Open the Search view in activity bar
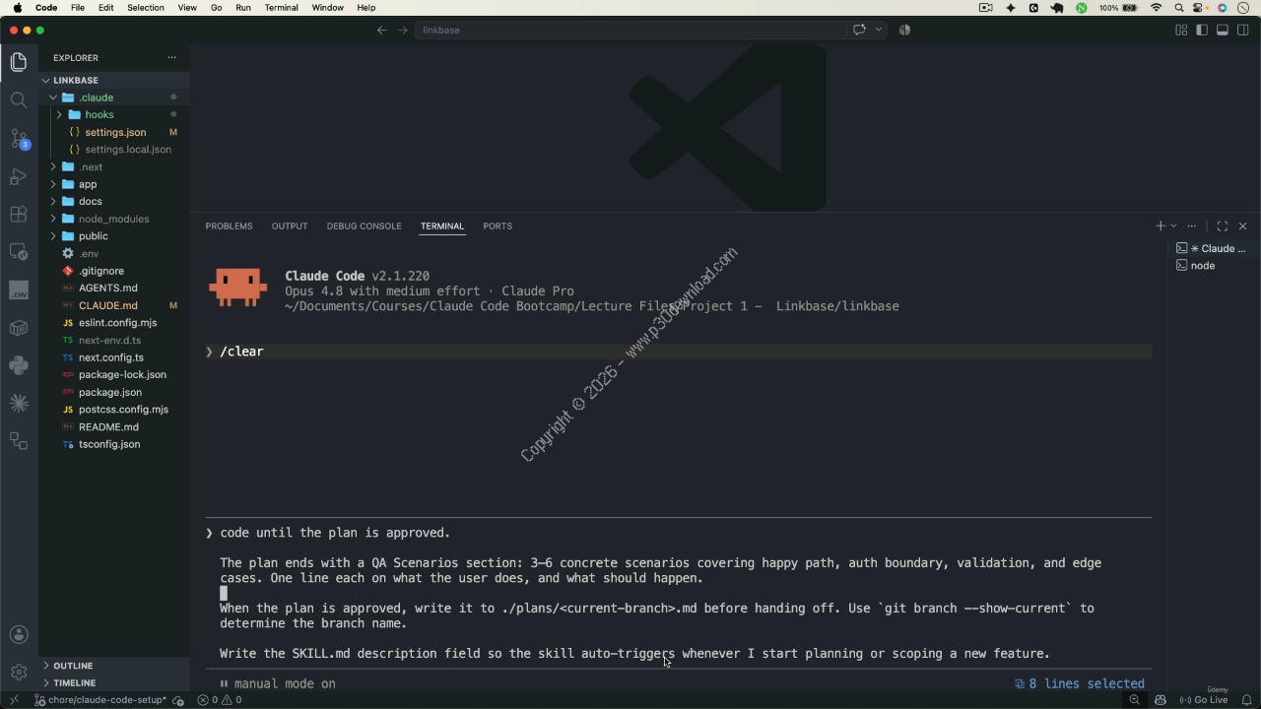Screen dimensions: 1261x709 pos(19,99)
